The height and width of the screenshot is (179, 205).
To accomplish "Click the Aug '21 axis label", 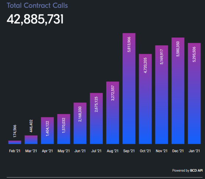I will point(112,151).
